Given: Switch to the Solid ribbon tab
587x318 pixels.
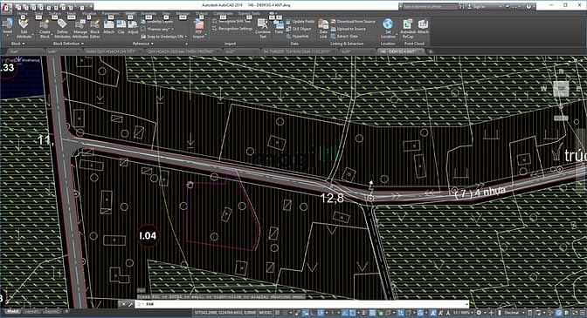Looking at the screenshot, I should [x=38, y=13].
